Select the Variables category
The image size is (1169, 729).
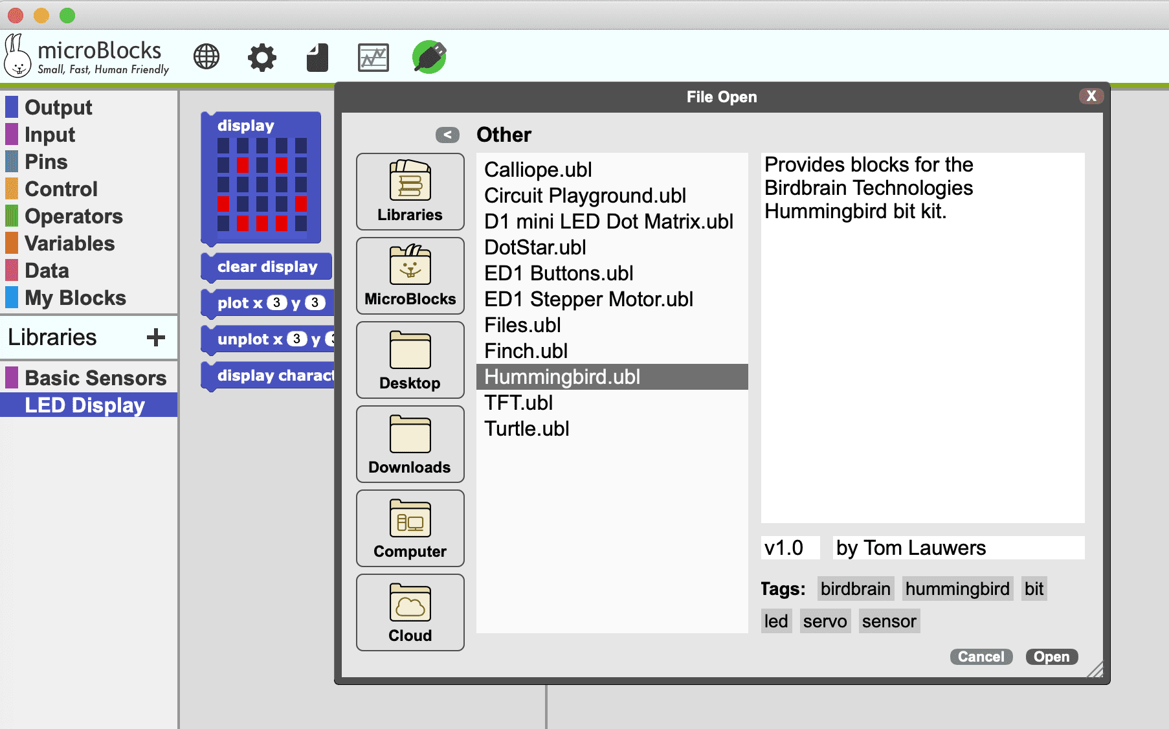[69, 243]
